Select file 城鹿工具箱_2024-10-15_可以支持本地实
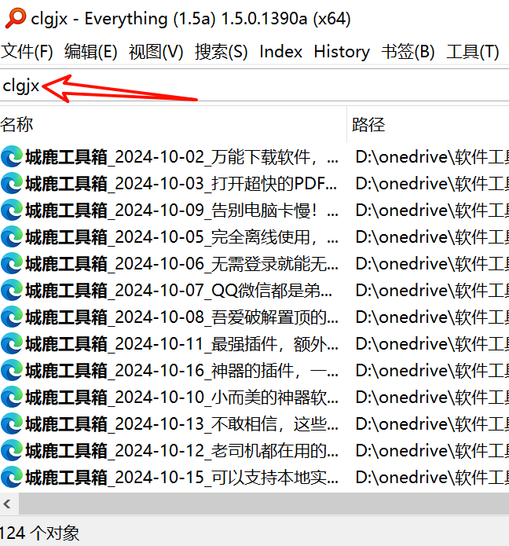Screen dimensions: 509x546 tap(181, 478)
